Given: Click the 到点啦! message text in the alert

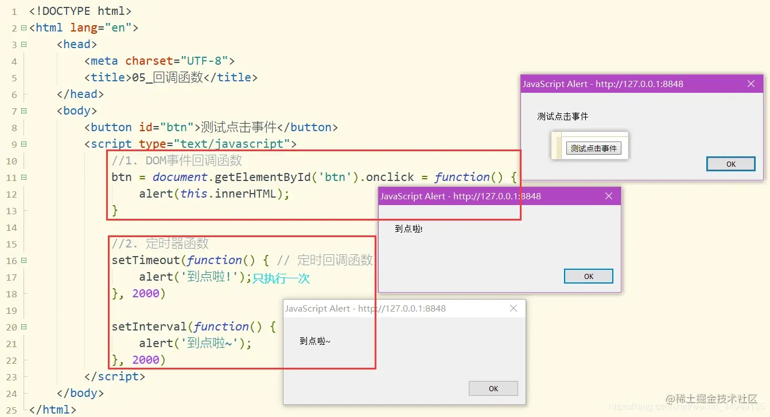Looking at the screenshot, I should [409, 229].
